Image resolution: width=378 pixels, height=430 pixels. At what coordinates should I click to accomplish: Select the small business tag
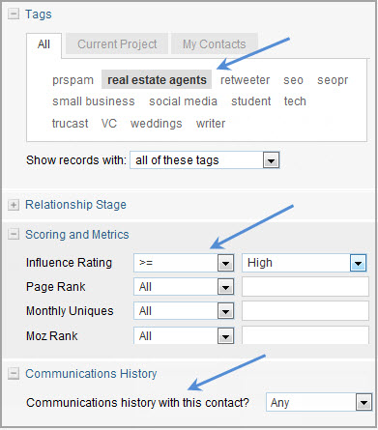[94, 101]
